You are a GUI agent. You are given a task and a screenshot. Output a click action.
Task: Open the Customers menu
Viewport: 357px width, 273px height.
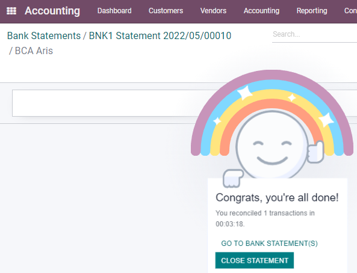coord(166,11)
